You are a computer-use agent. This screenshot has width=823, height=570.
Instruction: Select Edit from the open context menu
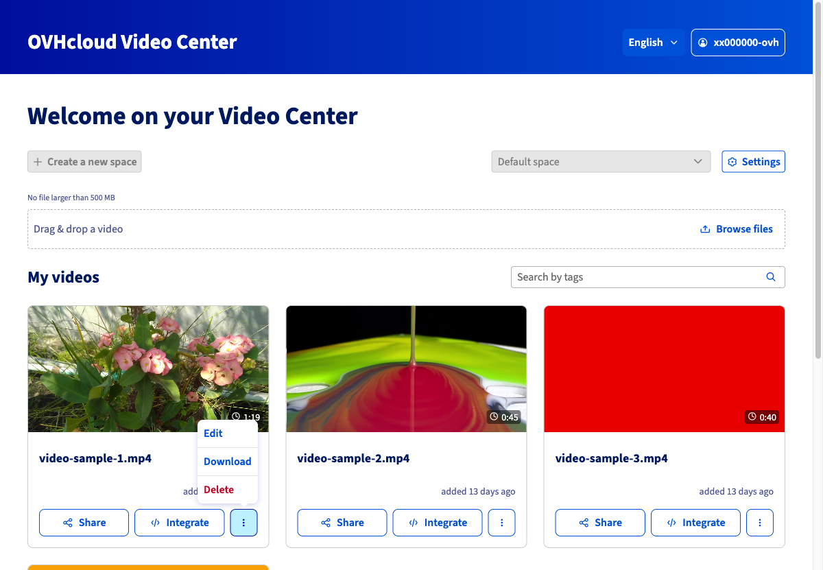(213, 433)
